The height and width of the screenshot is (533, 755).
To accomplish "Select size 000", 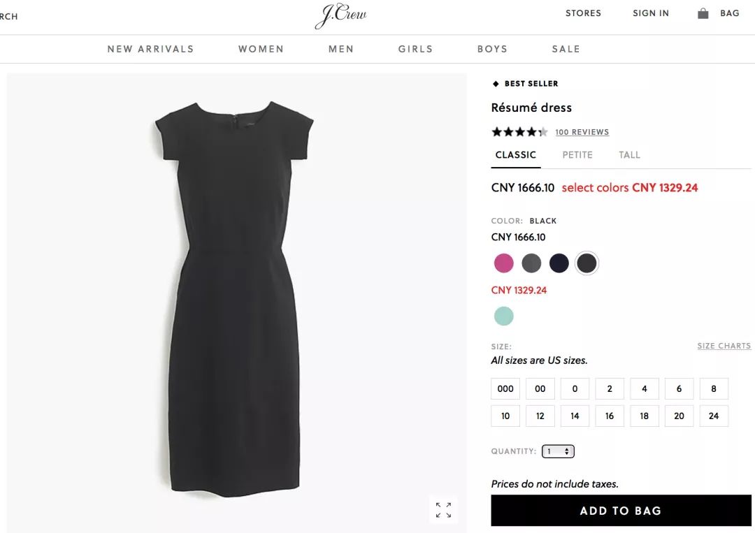I will tap(505, 389).
